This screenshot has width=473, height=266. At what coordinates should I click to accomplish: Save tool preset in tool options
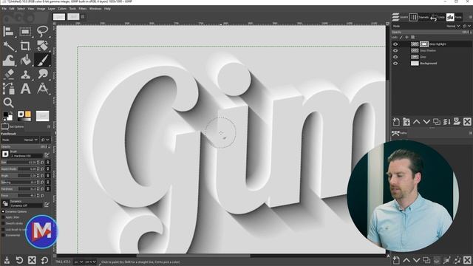pos(7,260)
